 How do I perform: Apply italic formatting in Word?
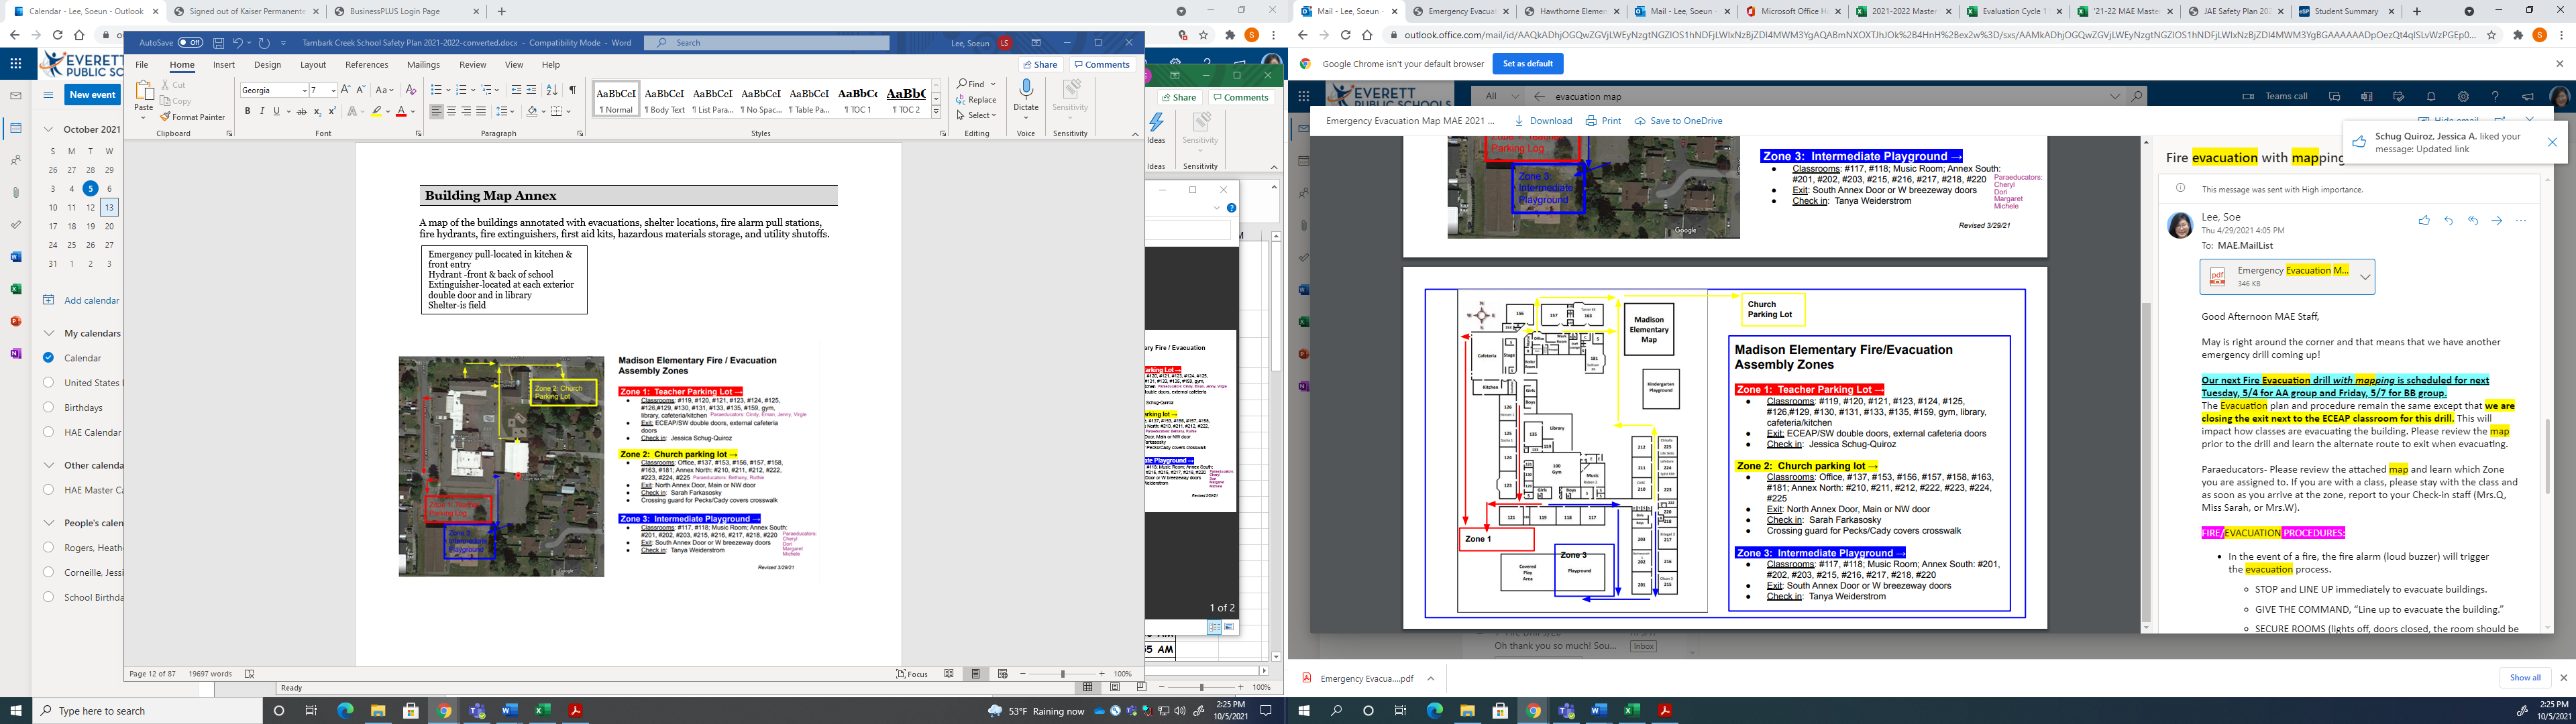click(x=262, y=111)
